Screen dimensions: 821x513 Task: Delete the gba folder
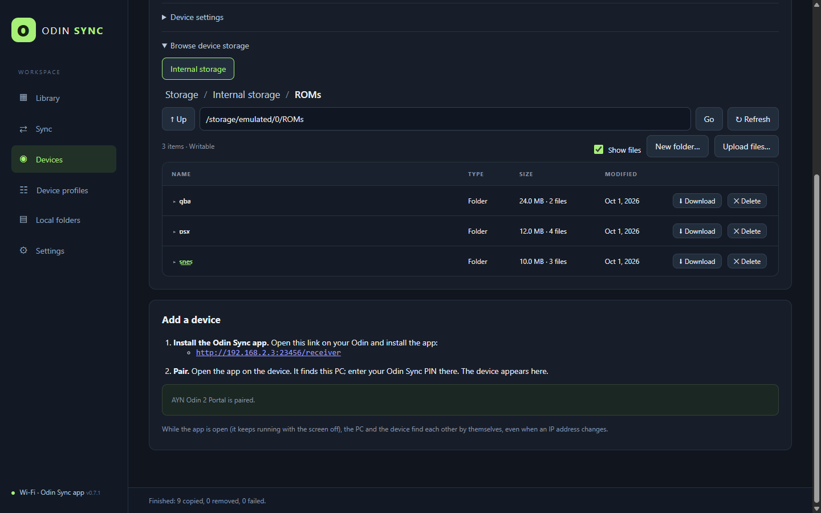point(747,201)
